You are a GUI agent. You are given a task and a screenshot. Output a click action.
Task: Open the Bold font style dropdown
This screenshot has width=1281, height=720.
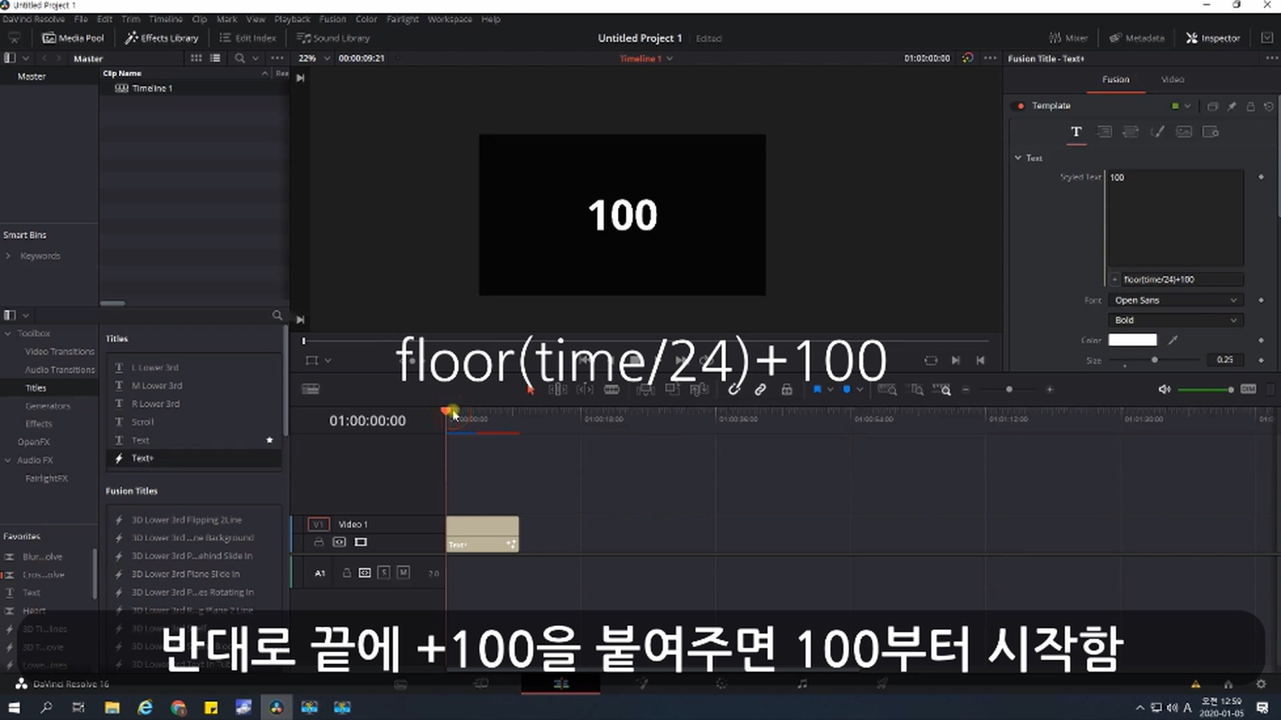1175,320
